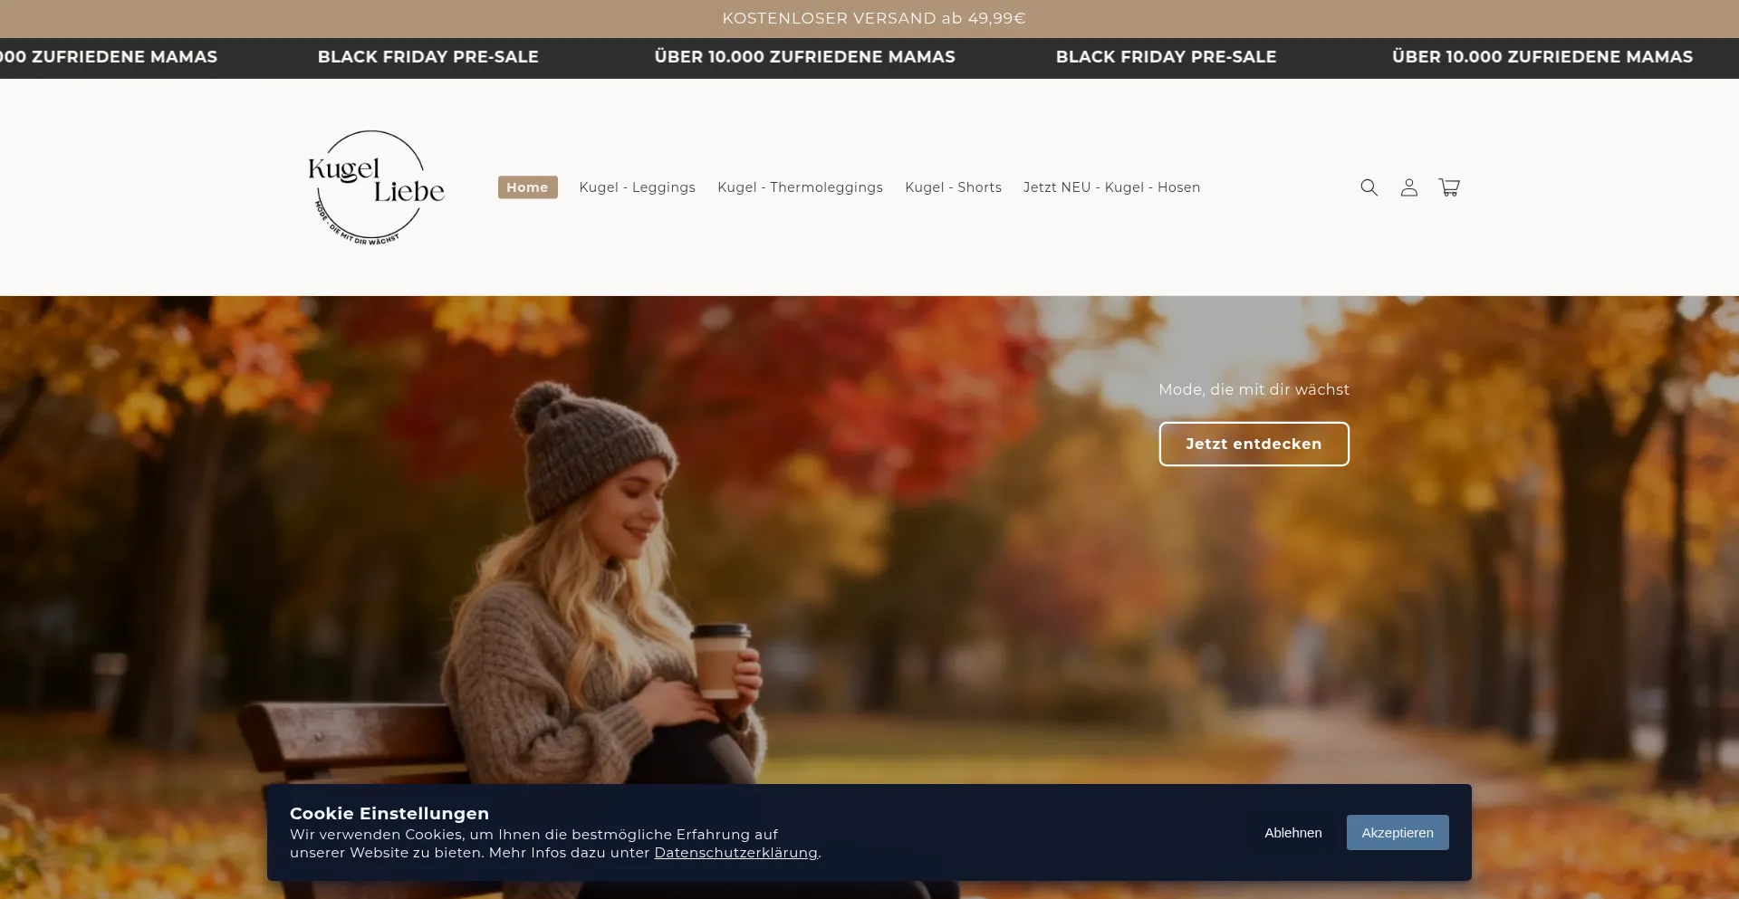
Task: Click the 'Mode, die mit dir wächst' tagline
Action: click(x=1254, y=389)
